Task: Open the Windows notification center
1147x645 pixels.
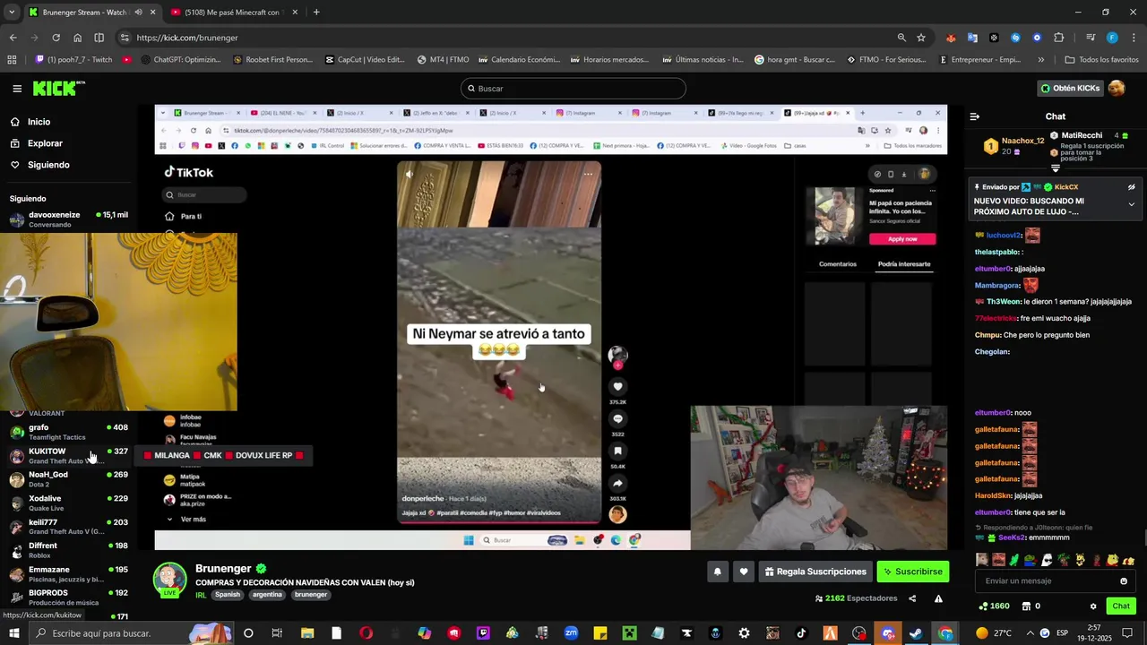Action: [1126, 633]
